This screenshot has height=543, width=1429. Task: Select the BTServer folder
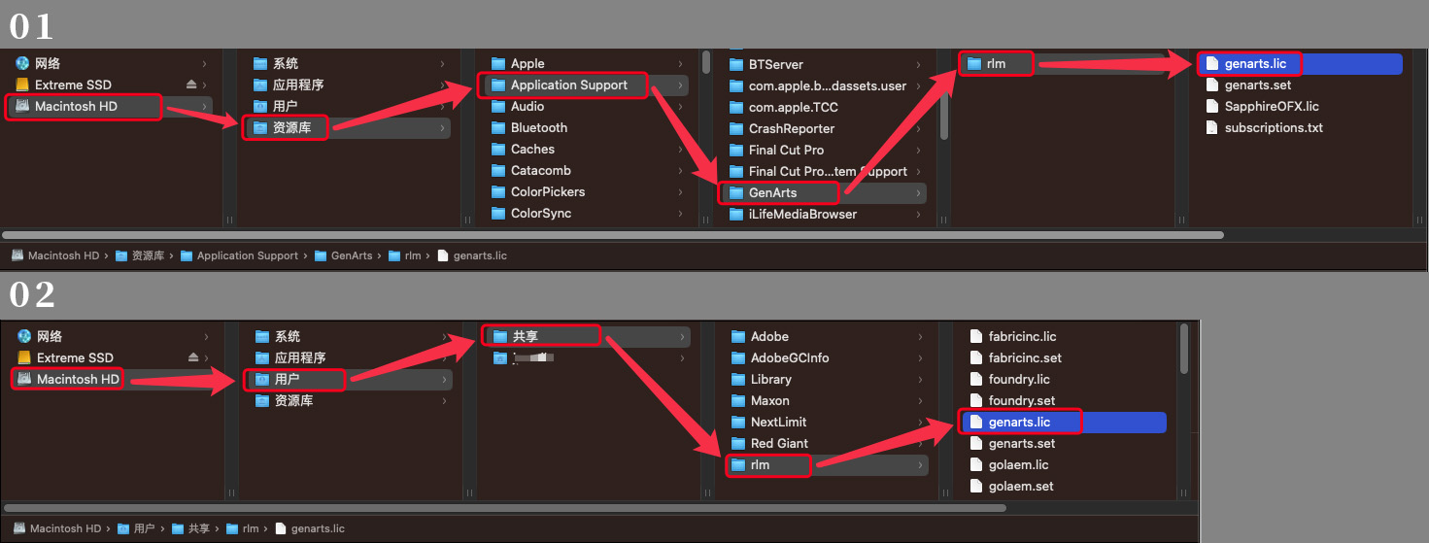[775, 64]
